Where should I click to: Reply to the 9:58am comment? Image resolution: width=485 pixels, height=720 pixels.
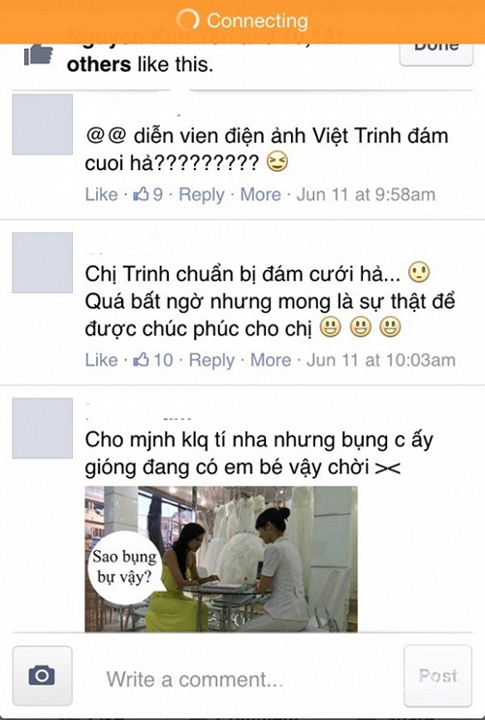point(201,194)
